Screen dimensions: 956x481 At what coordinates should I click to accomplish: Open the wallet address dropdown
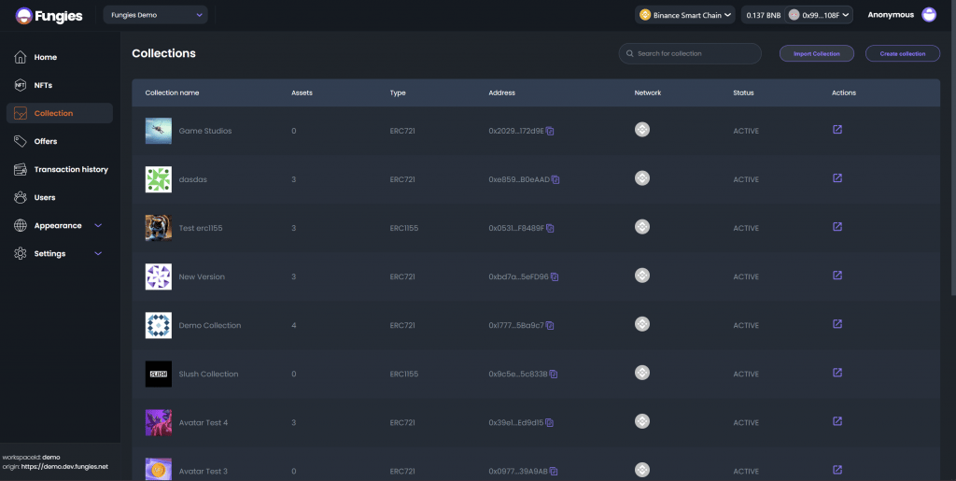(x=818, y=15)
